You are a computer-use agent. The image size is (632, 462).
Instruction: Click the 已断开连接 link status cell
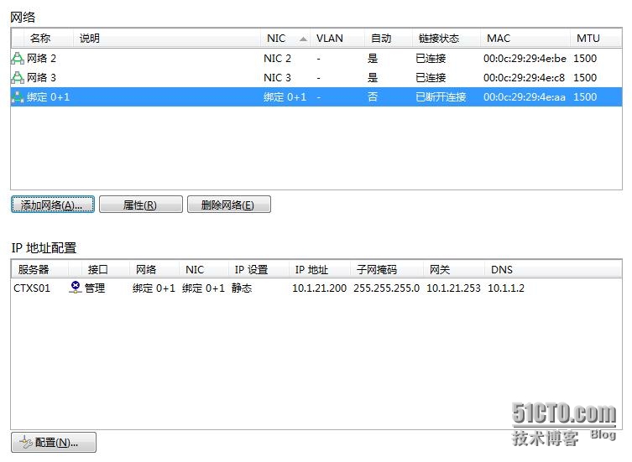pos(441,97)
